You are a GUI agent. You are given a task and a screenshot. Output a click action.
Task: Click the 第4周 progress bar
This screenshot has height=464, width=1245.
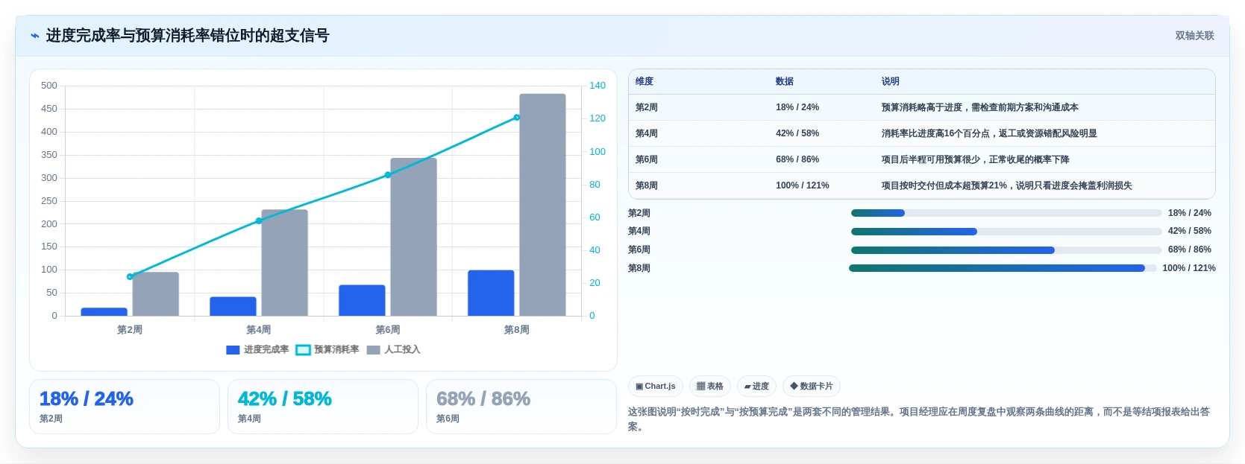point(1006,232)
